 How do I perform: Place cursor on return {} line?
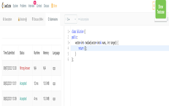[120, 48]
